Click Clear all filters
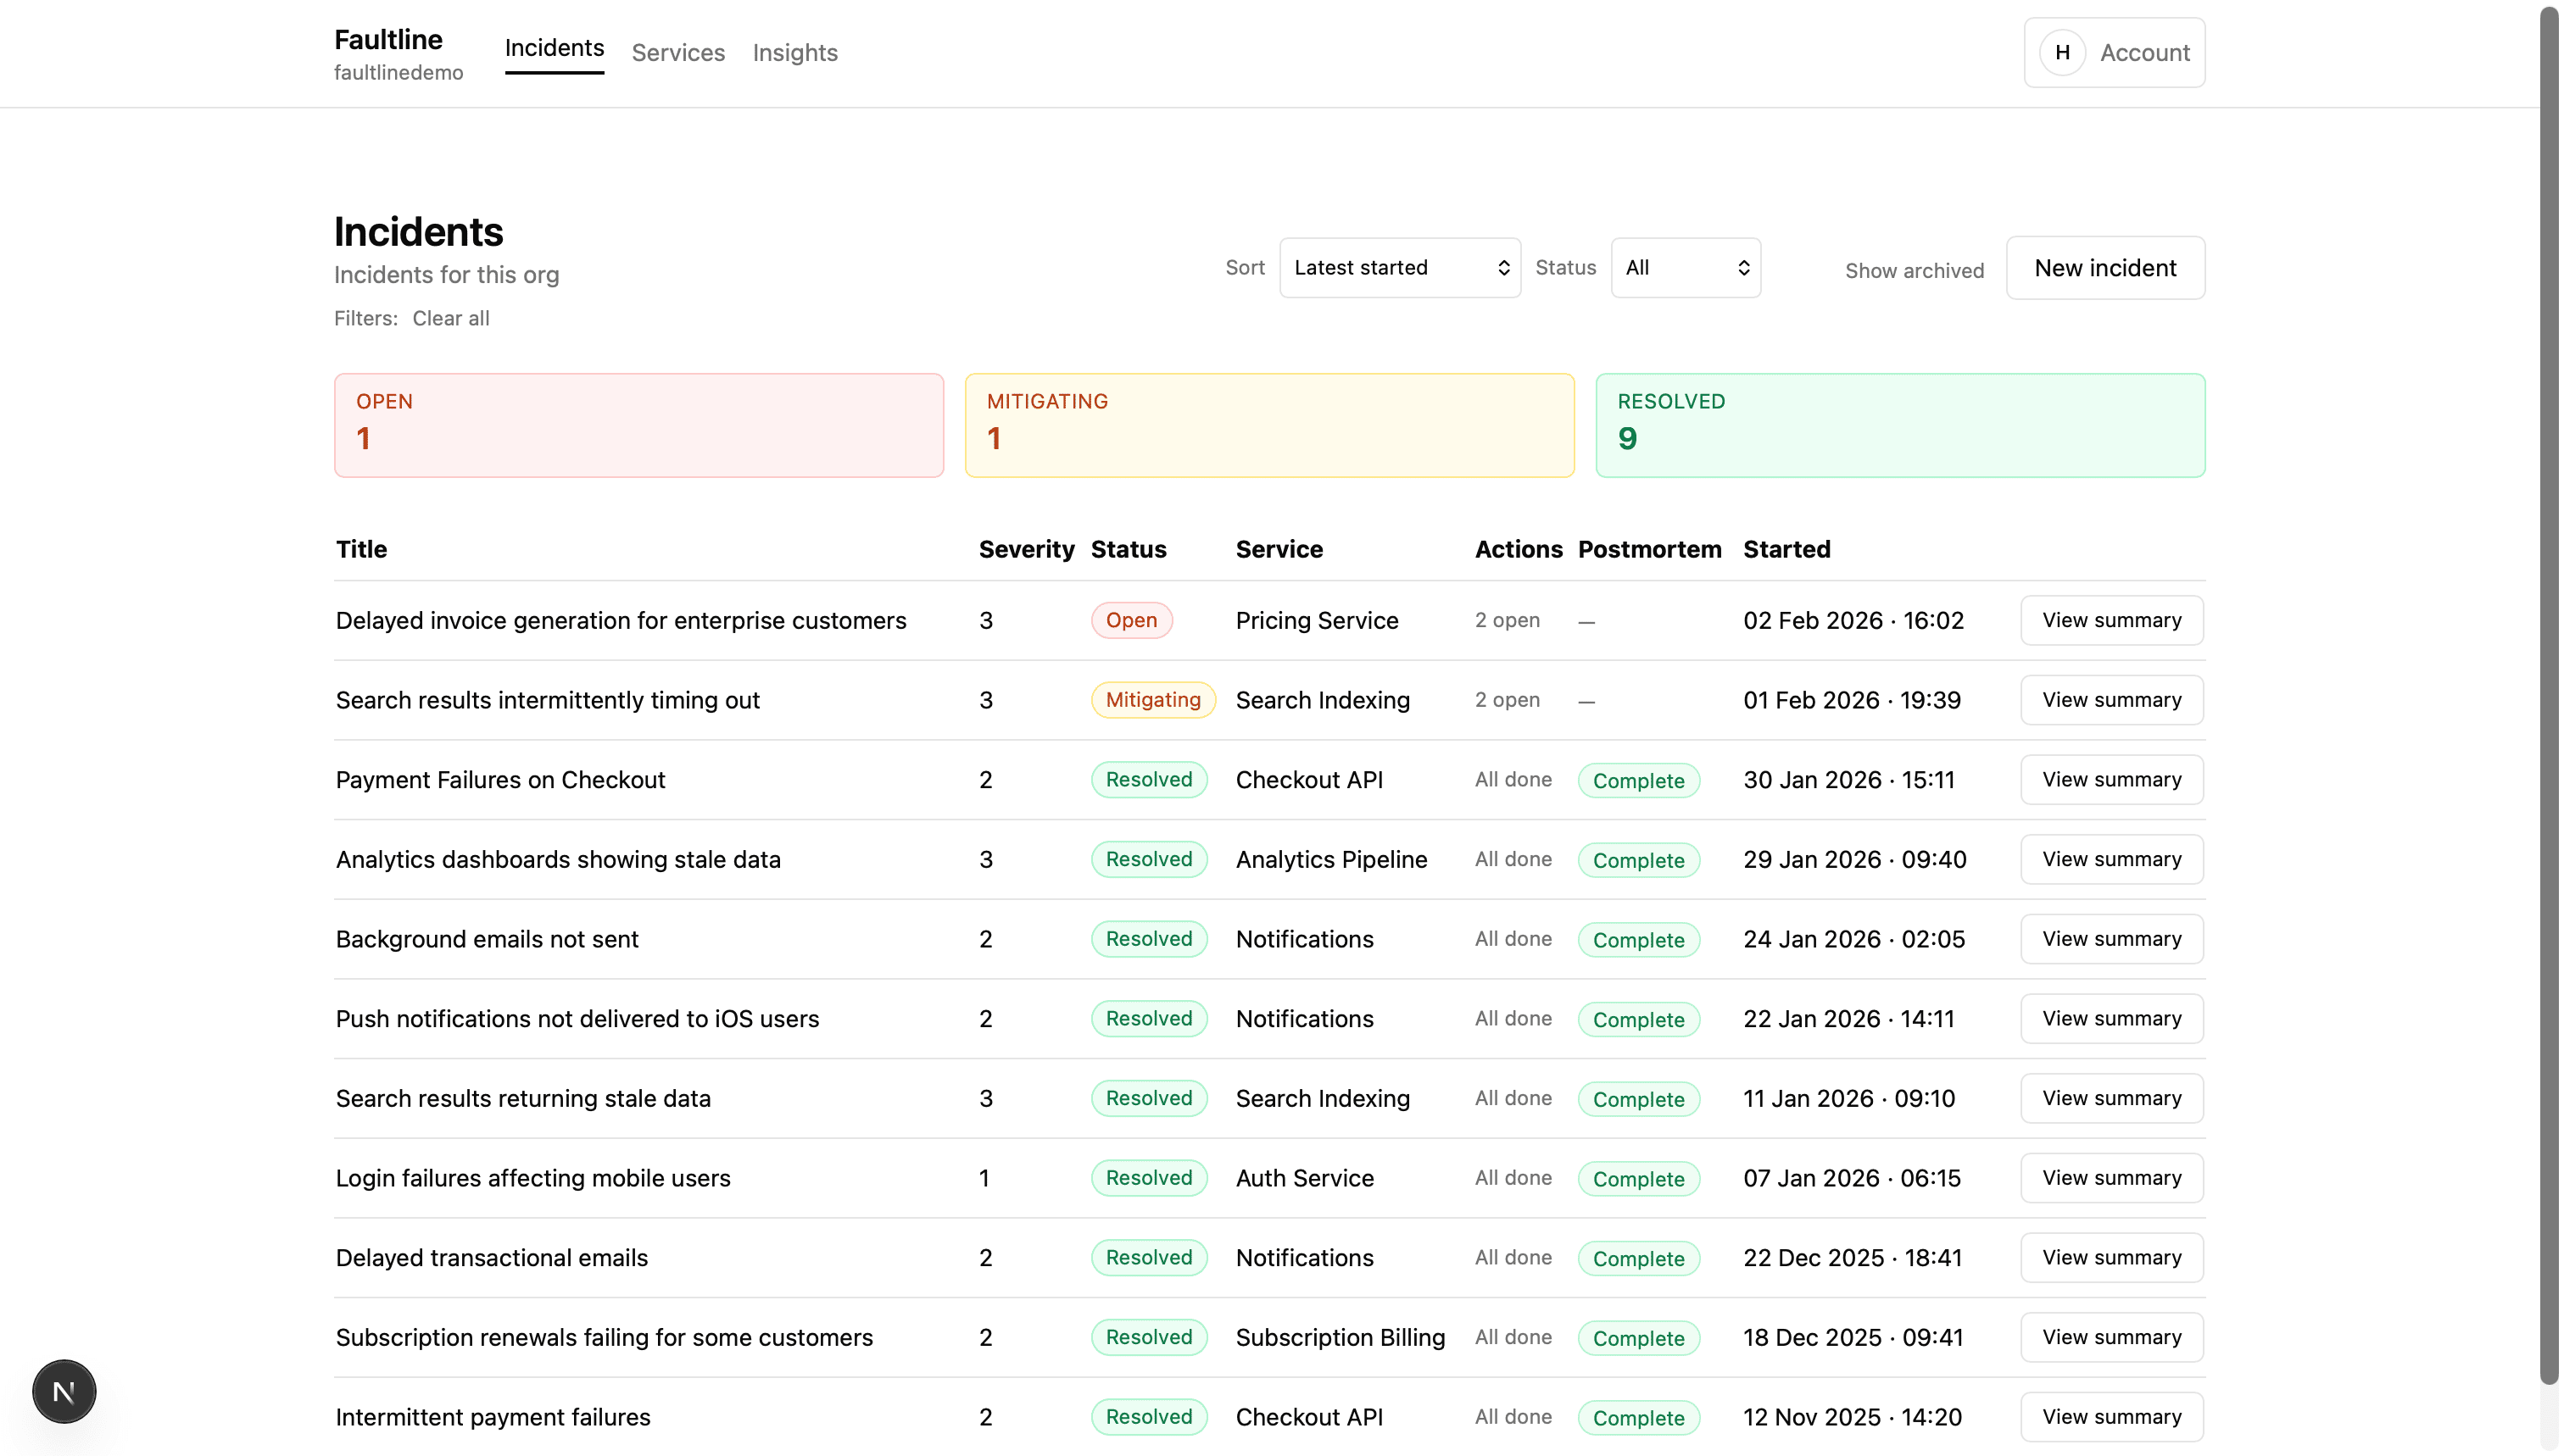The width and height of the screenshot is (2564, 1456). 451,318
